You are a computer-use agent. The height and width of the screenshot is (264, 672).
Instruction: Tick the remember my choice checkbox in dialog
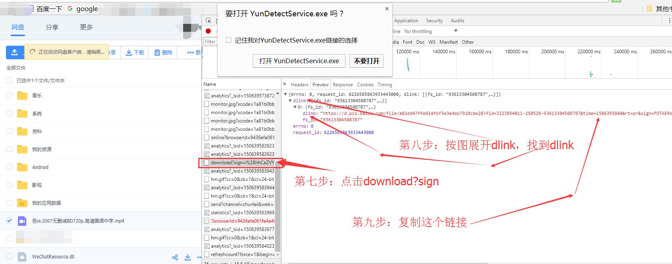coord(229,40)
